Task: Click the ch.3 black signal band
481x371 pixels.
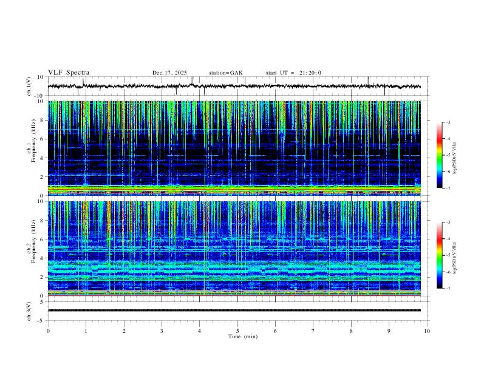Action: click(x=234, y=310)
